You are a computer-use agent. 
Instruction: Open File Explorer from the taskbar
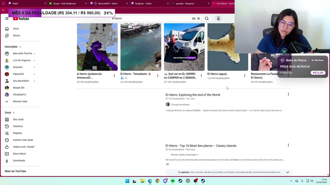click(x=142, y=181)
